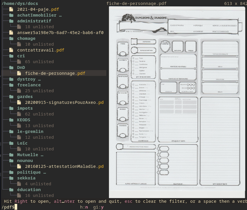Select the nounou folder name

(x=25, y=161)
